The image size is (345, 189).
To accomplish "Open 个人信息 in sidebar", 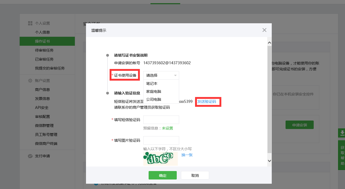I will (x=42, y=32).
